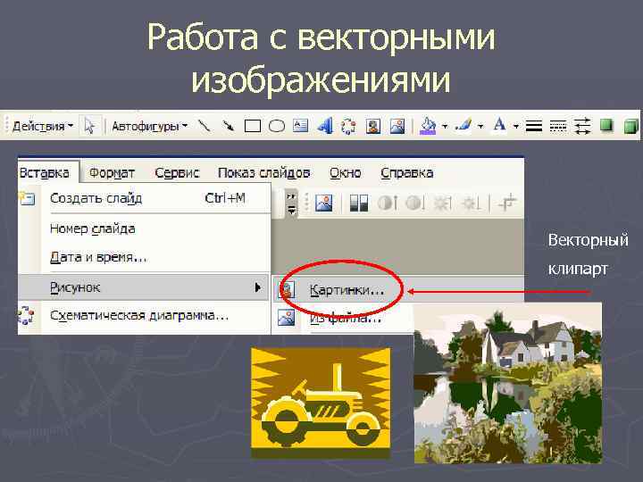Expand the Рисунок submenu
Viewport: 643px width, 482px height.
pos(144,287)
